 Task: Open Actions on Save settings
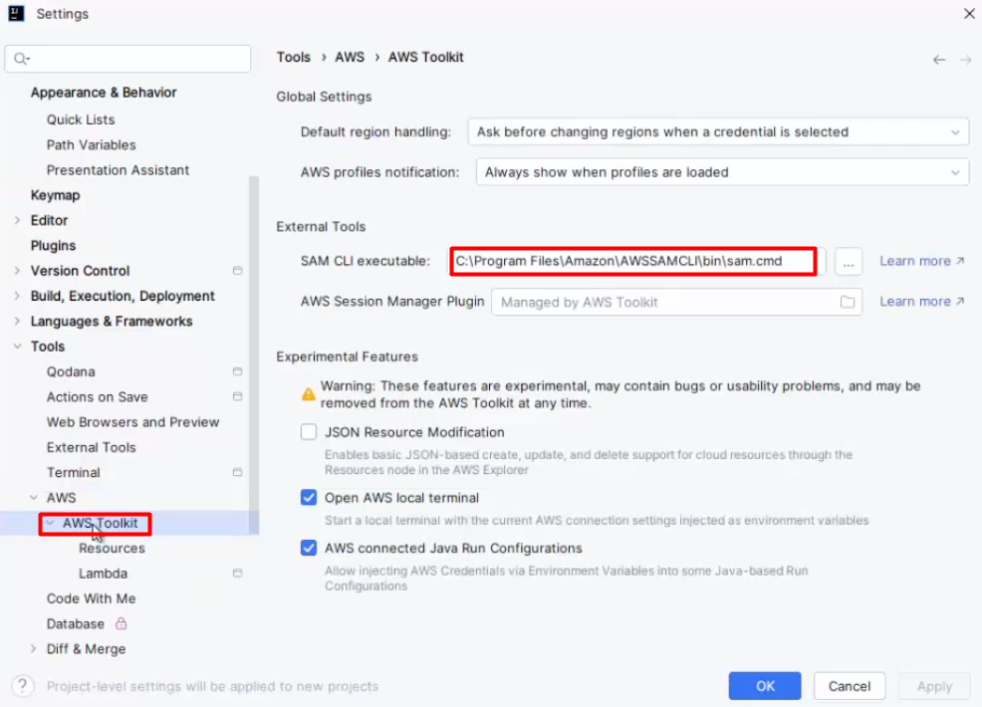(x=97, y=396)
